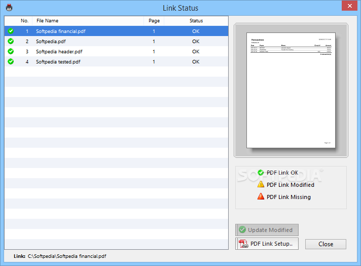Click page number cell of Softpedia.pdf row
Image resolution: width=361 pixels, height=266 pixels.
[154, 42]
